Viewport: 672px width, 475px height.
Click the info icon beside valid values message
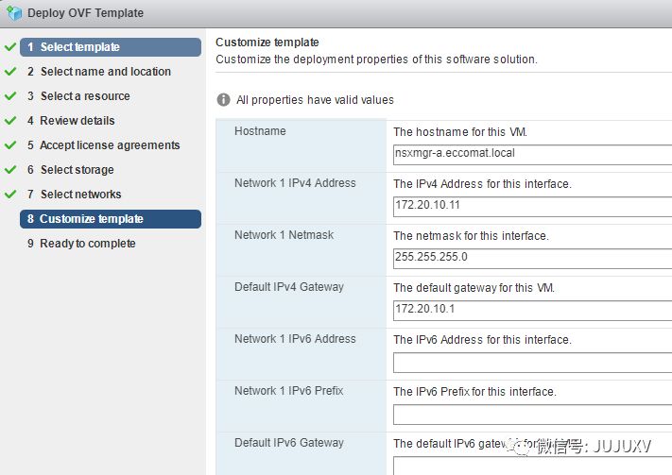point(224,100)
